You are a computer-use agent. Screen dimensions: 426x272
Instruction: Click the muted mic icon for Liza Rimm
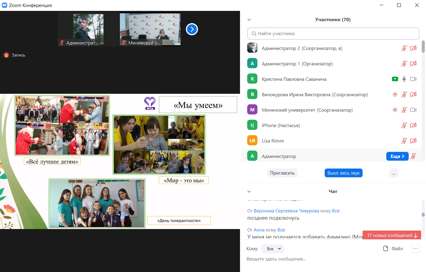pos(404,141)
